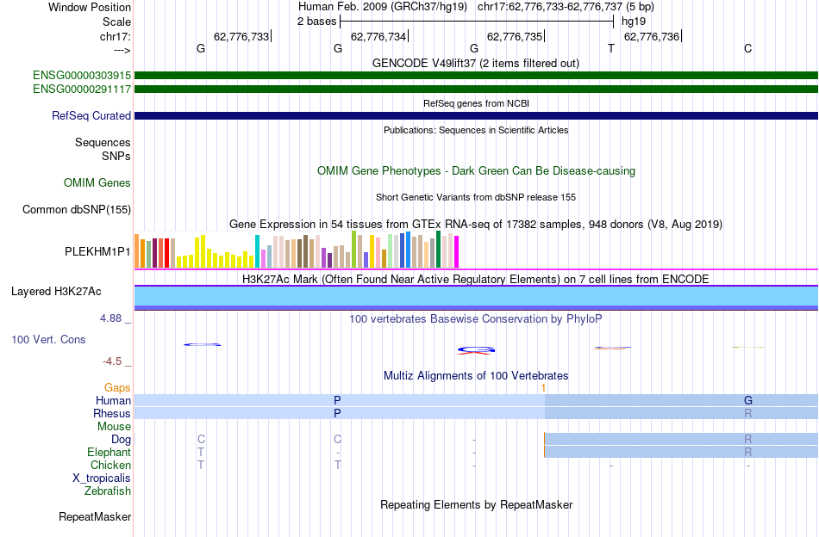Click position marker 62,776,734
Screen dimensions: 819x537
378,36
